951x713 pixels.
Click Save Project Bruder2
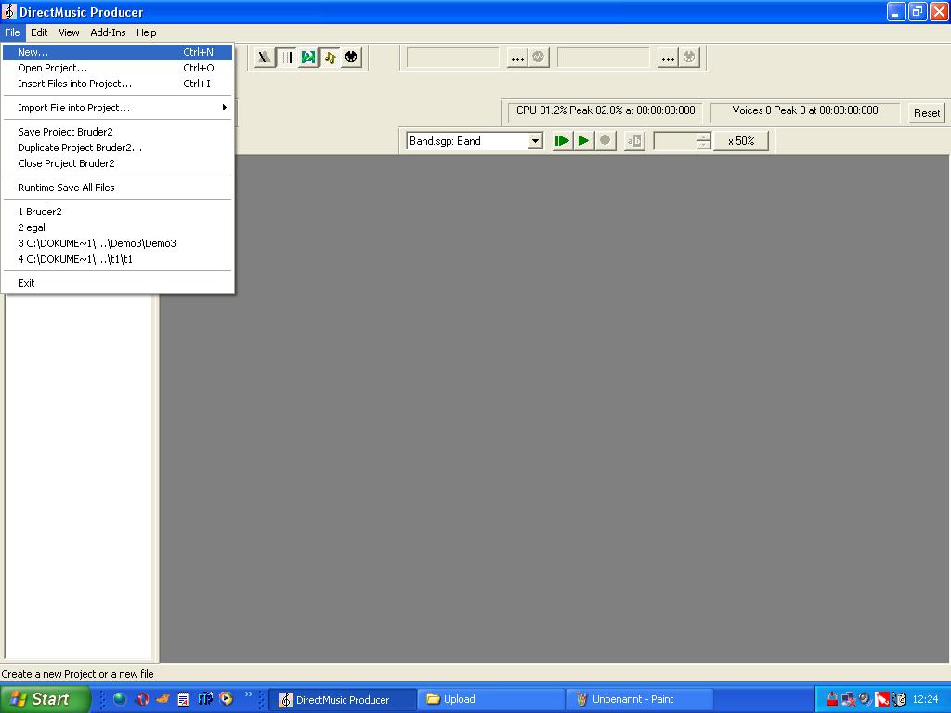(x=65, y=132)
